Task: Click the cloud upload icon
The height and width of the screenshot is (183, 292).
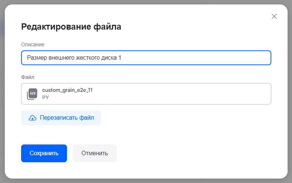Action: click(33, 118)
